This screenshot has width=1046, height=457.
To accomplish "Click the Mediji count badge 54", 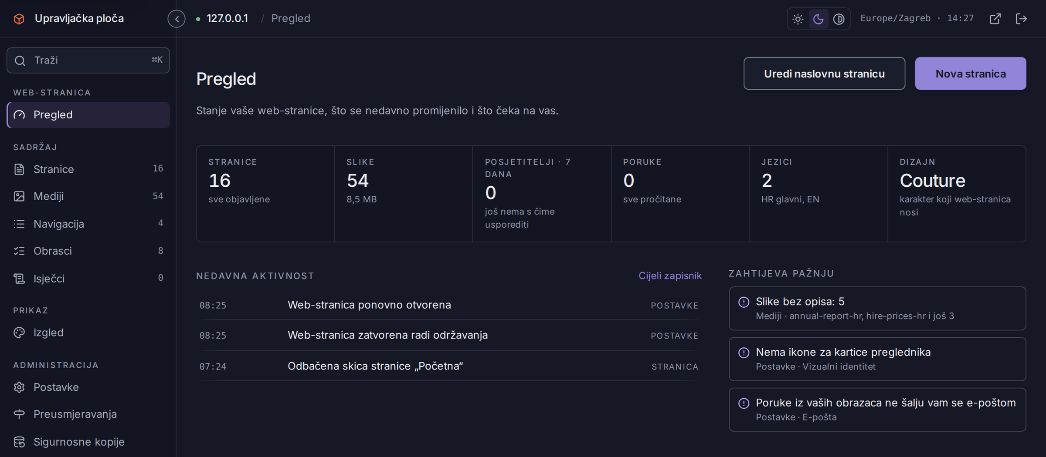I will pos(158,196).
